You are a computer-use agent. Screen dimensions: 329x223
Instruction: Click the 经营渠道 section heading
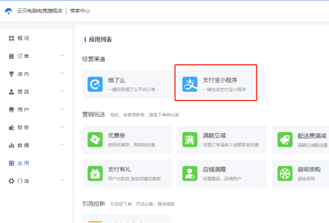click(93, 59)
